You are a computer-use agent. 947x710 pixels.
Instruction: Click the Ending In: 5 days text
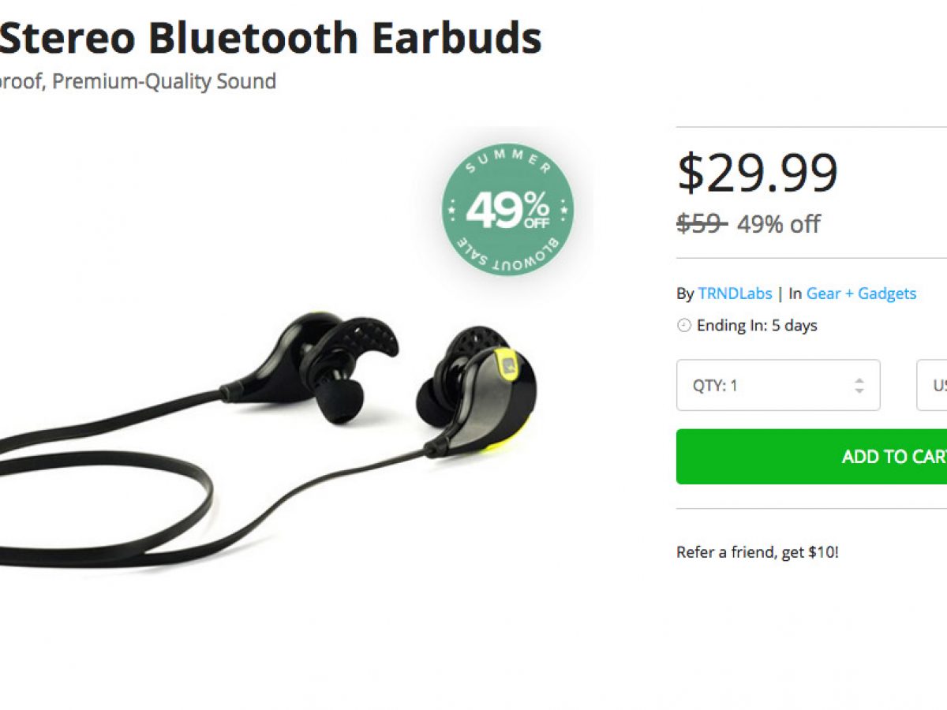pos(757,326)
